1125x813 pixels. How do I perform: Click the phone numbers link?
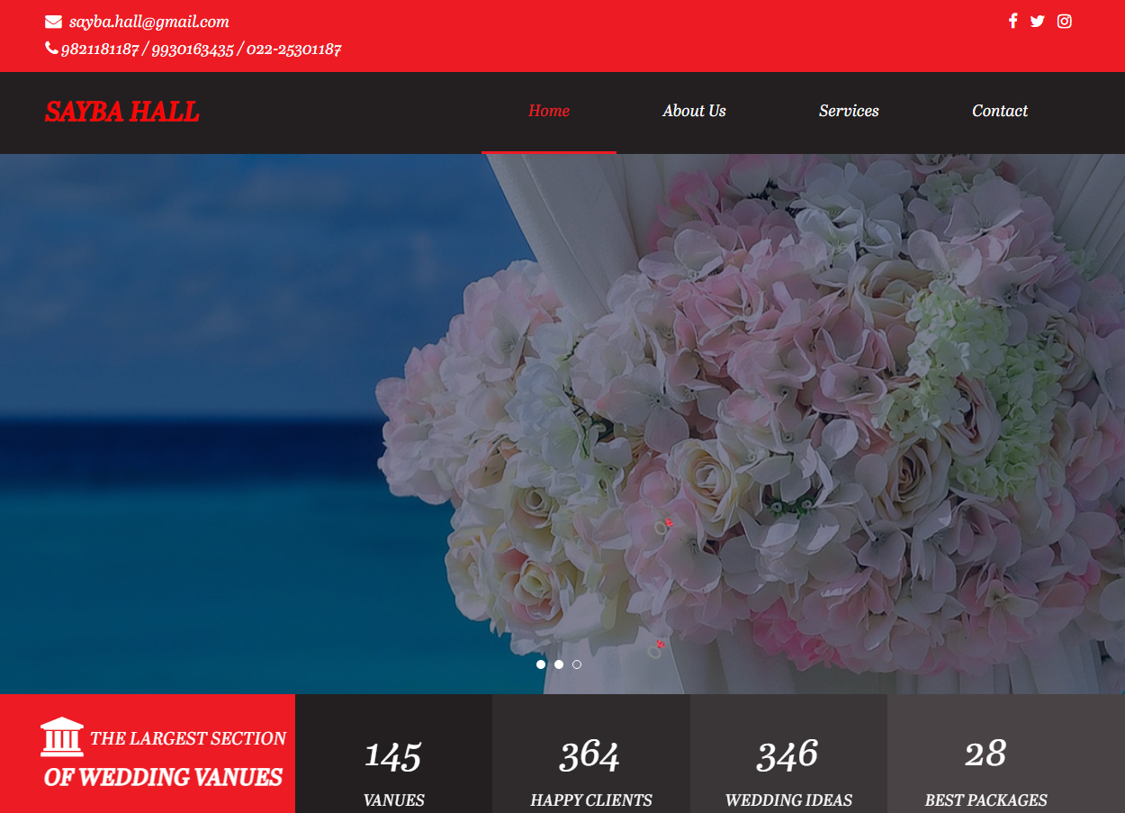point(200,49)
